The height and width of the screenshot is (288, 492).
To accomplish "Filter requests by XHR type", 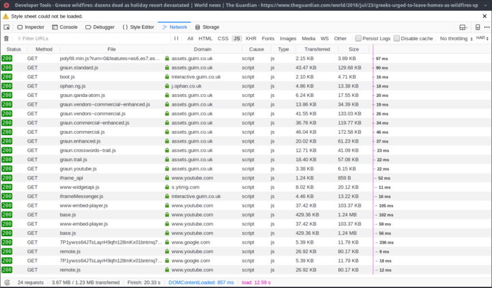I will (x=251, y=39).
